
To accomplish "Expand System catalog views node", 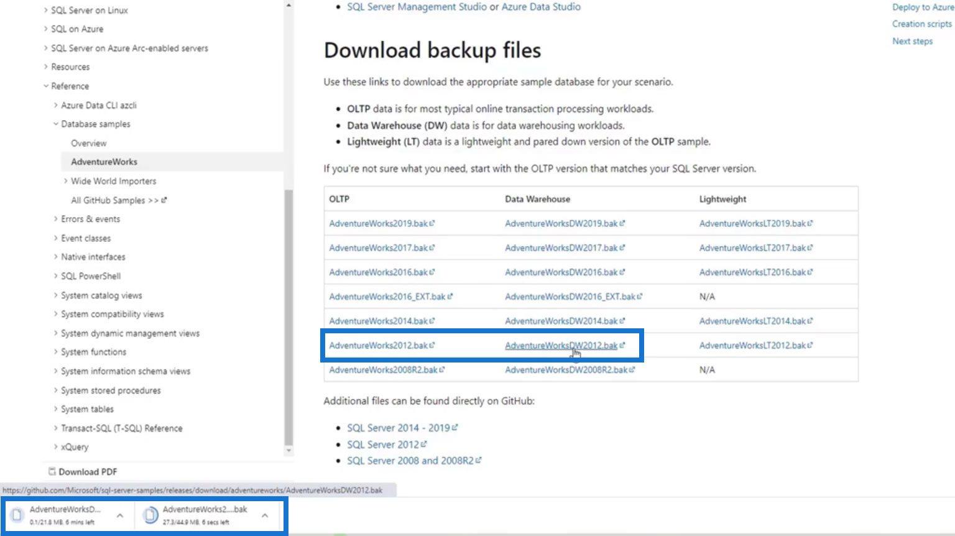I will tap(55, 295).
